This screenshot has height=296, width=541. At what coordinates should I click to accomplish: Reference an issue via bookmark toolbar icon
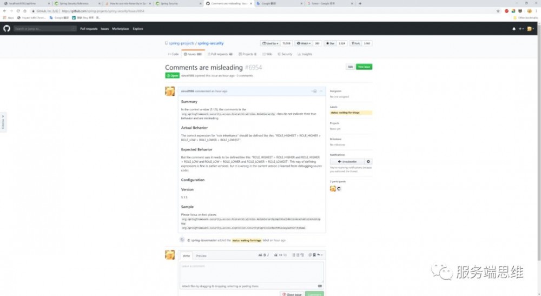point(314,255)
